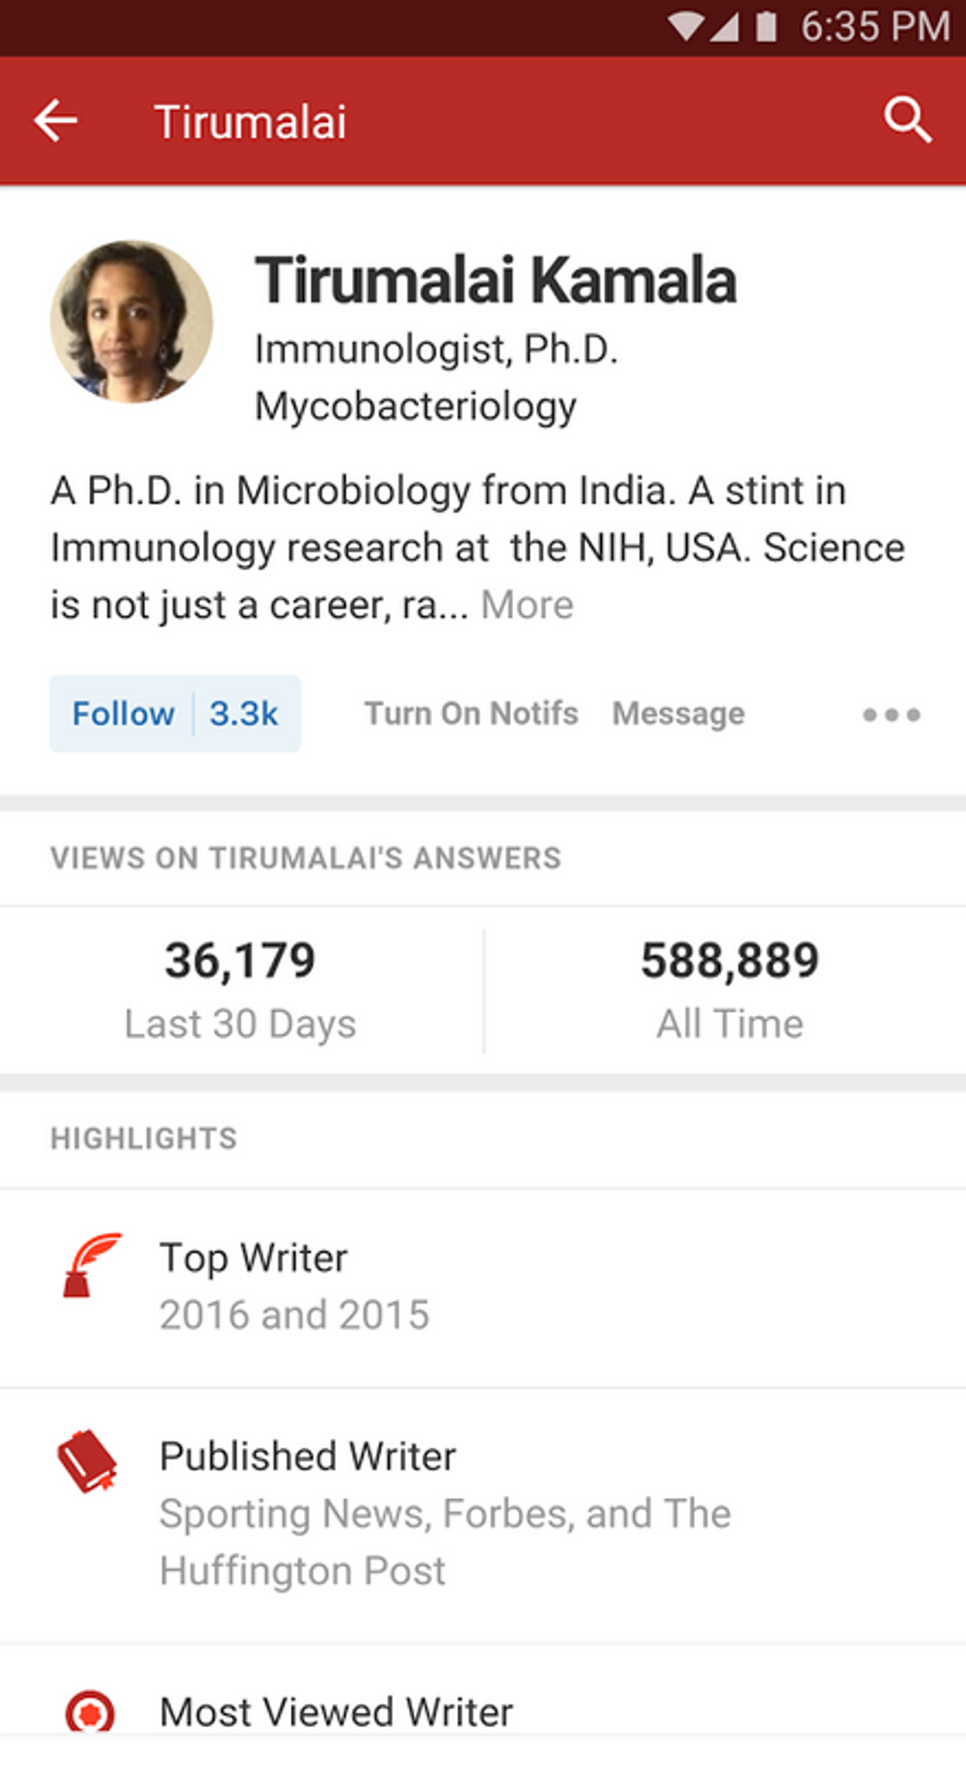View All Time answer views 588,889

(729, 990)
